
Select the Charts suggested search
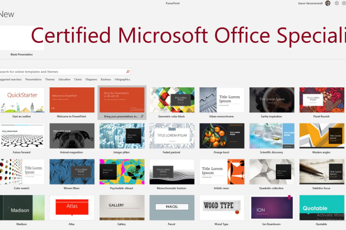(x=78, y=79)
